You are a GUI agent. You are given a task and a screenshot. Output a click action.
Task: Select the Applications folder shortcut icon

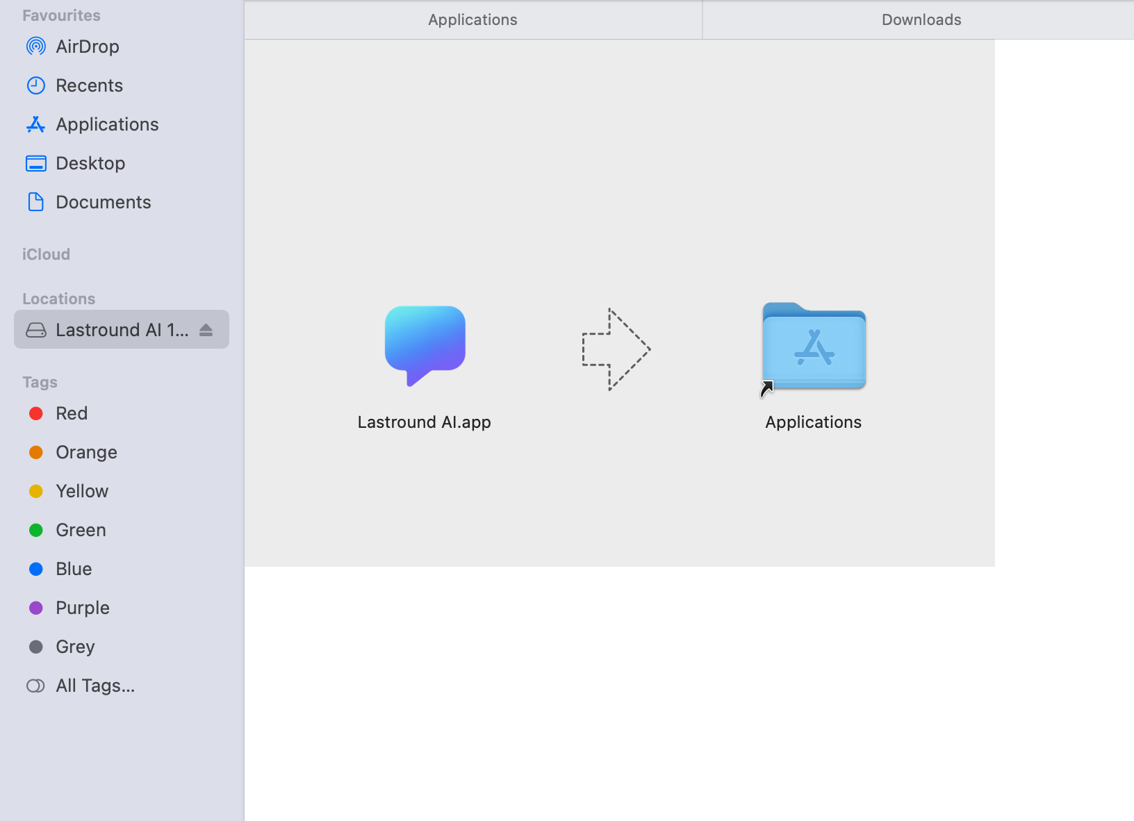coord(814,347)
